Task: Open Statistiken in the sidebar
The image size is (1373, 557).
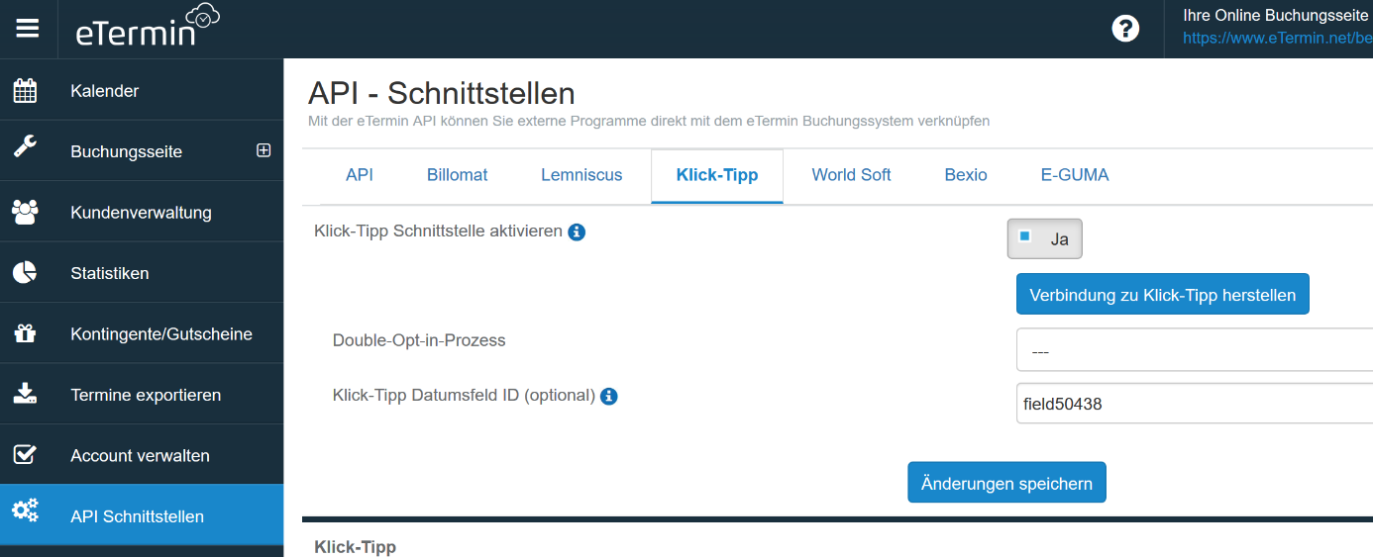Action: (142, 273)
